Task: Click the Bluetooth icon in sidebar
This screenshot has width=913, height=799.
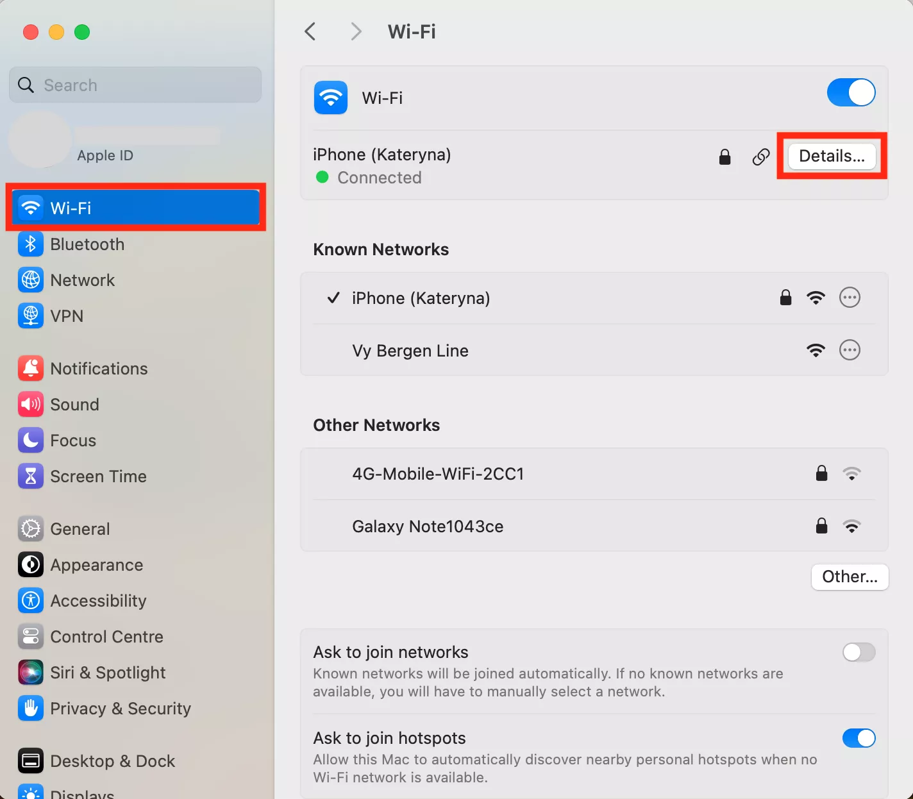Action: [30, 244]
